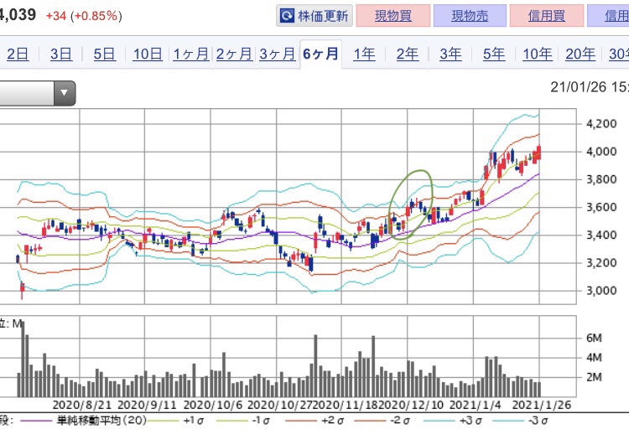
Task: Click the 2020/10/27 date label
Action: pyautogui.click(x=279, y=405)
